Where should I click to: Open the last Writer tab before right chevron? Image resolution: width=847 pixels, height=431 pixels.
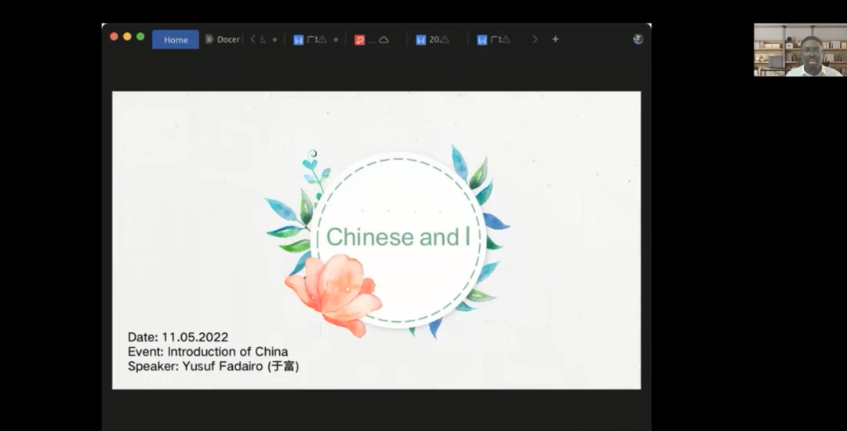coord(493,40)
